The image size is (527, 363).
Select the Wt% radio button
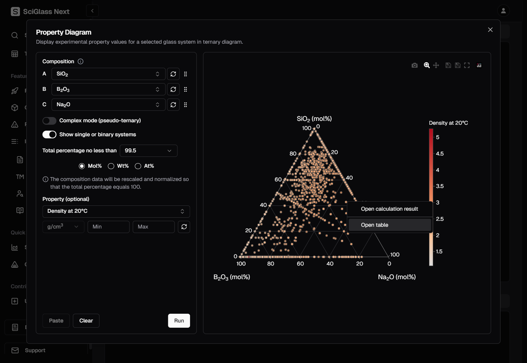[111, 166]
